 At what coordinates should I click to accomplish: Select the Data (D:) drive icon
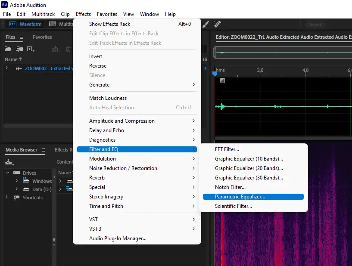point(26,189)
